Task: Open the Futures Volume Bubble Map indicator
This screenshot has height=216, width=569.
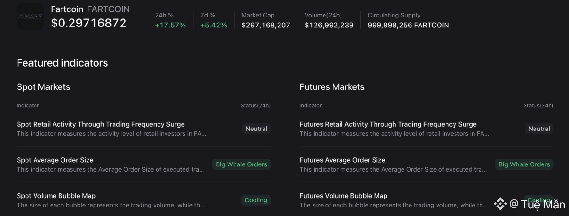Action: point(343,196)
